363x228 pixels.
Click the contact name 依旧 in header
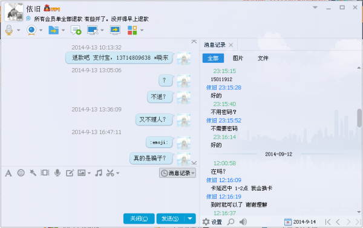(33, 9)
